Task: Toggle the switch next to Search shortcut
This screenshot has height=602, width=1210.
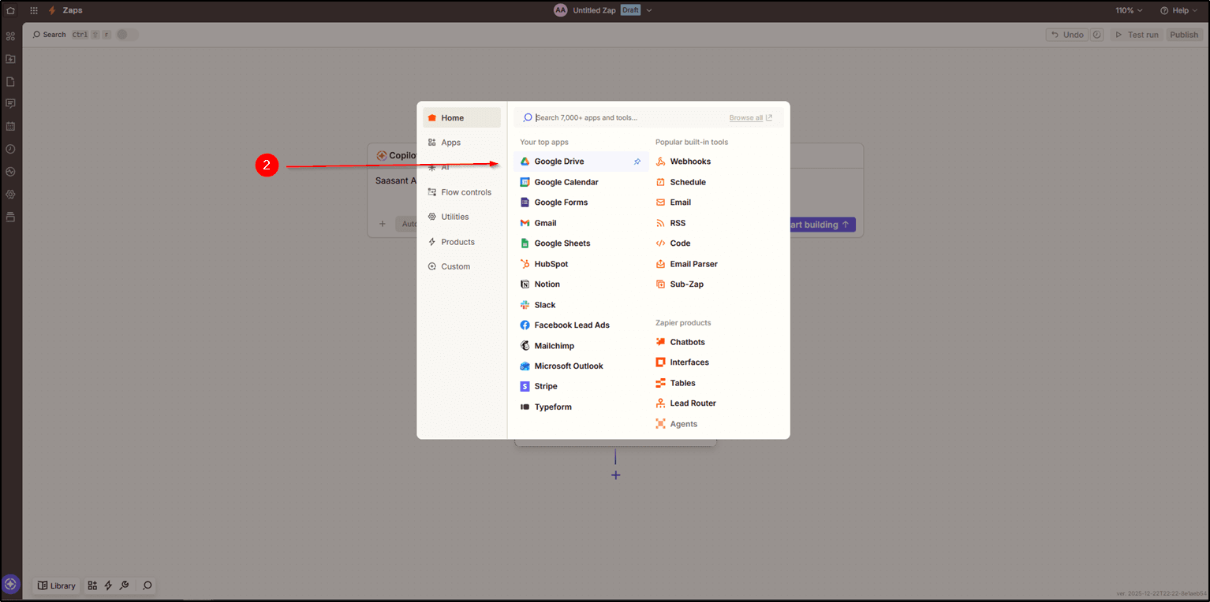Action: pos(126,35)
